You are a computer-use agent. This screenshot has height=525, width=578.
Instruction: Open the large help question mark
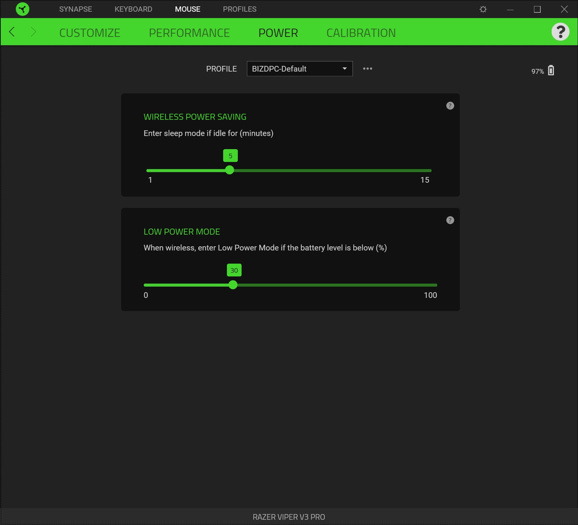[560, 32]
